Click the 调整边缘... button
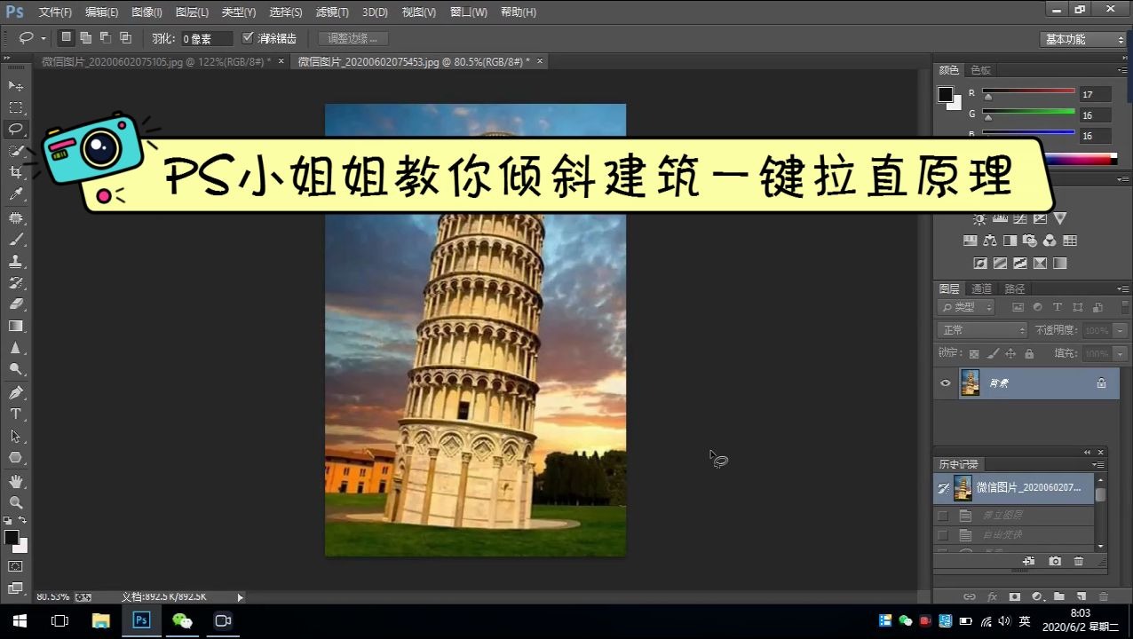Viewport: 1133px width, 639px height. click(x=353, y=38)
